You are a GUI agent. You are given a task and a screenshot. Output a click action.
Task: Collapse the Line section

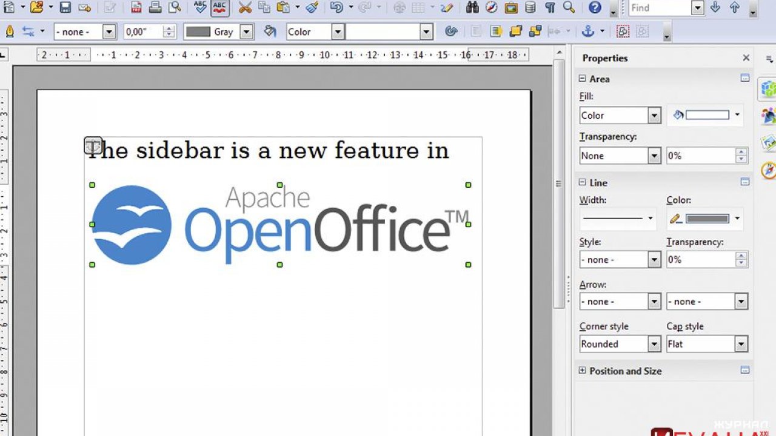[x=582, y=182]
